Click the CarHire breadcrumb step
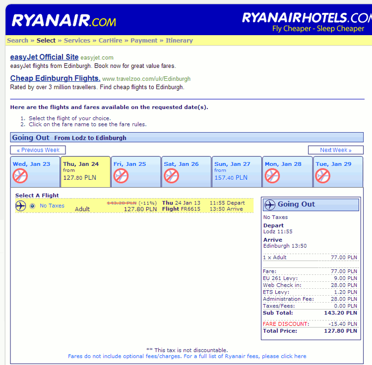The height and width of the screenshot is (365, 372). (x=110, y=41)
